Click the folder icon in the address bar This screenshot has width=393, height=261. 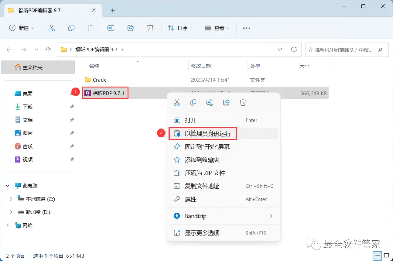64,50
